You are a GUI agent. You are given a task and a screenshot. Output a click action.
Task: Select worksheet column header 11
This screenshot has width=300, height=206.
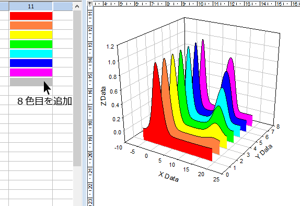point(31,6)
